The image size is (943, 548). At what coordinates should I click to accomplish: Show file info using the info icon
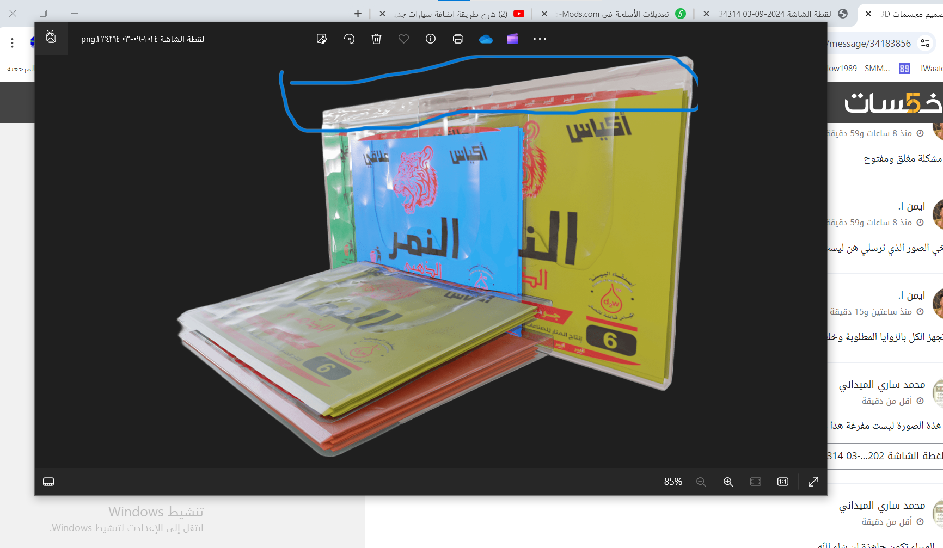(431, 39)
